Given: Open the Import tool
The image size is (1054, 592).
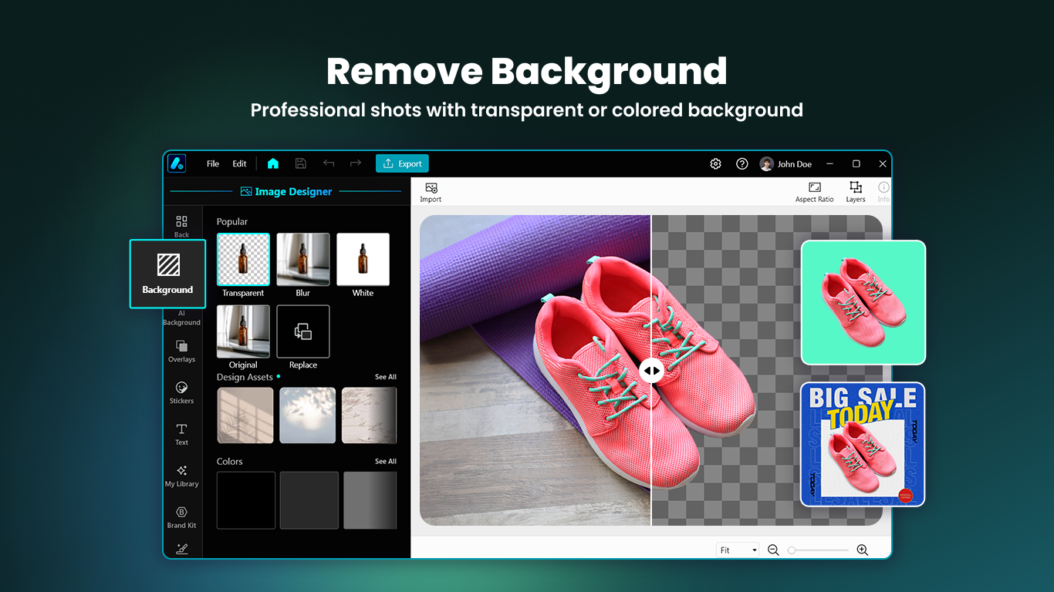Looking at the screenshot, I should [x=430, y=191].
